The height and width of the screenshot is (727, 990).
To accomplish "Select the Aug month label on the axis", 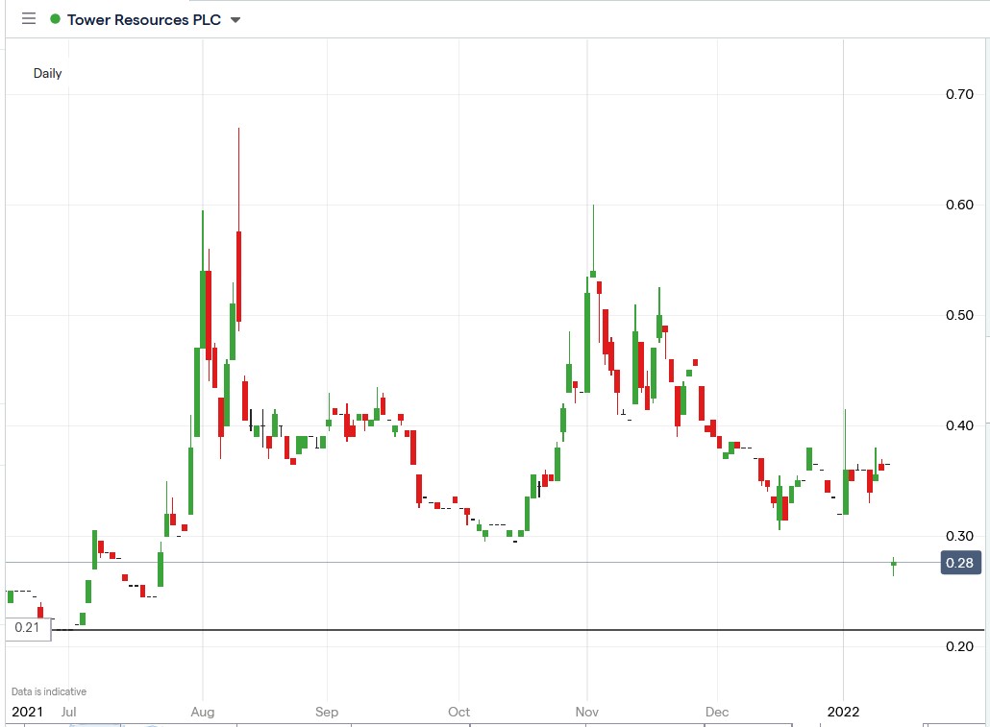I will [203, 712].
